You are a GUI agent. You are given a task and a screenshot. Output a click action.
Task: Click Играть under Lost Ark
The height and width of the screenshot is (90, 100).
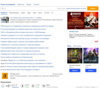coord(91,70)
